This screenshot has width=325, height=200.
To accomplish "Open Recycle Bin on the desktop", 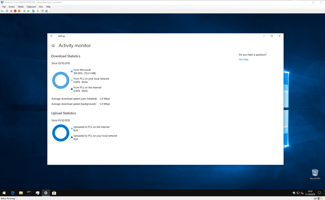I will (x=315, y=174).
